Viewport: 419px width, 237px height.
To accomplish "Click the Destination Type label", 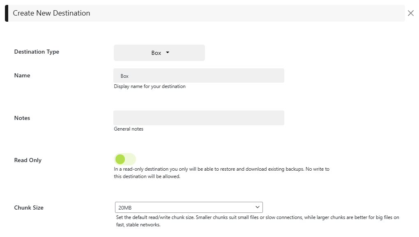I will pos(37,52).
